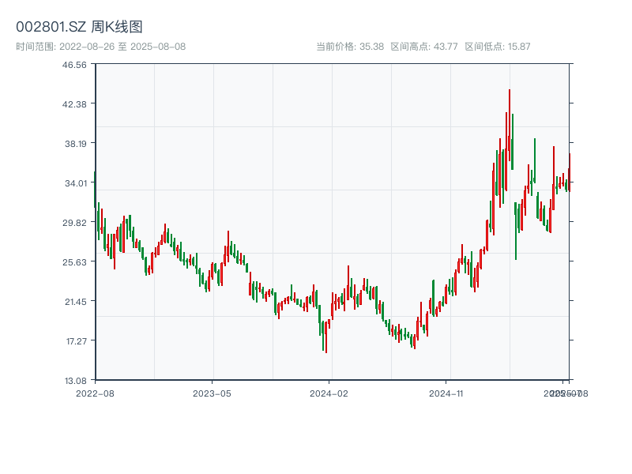The height and width of the screenshot is (474, 632).
Task: Click y-axis label 25.63
Action: coord(74,262)
